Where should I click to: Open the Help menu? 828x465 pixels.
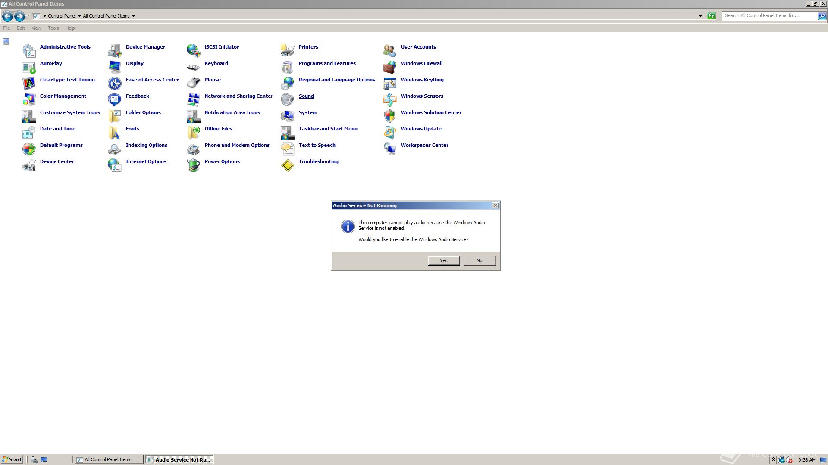[70, 28]
